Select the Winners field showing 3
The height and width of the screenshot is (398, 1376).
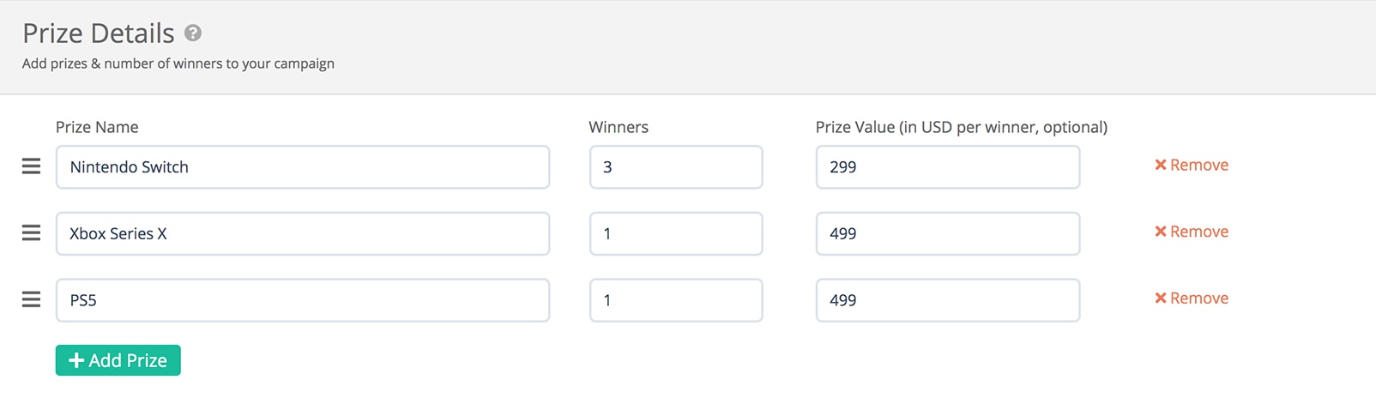(x=676, y=167)
